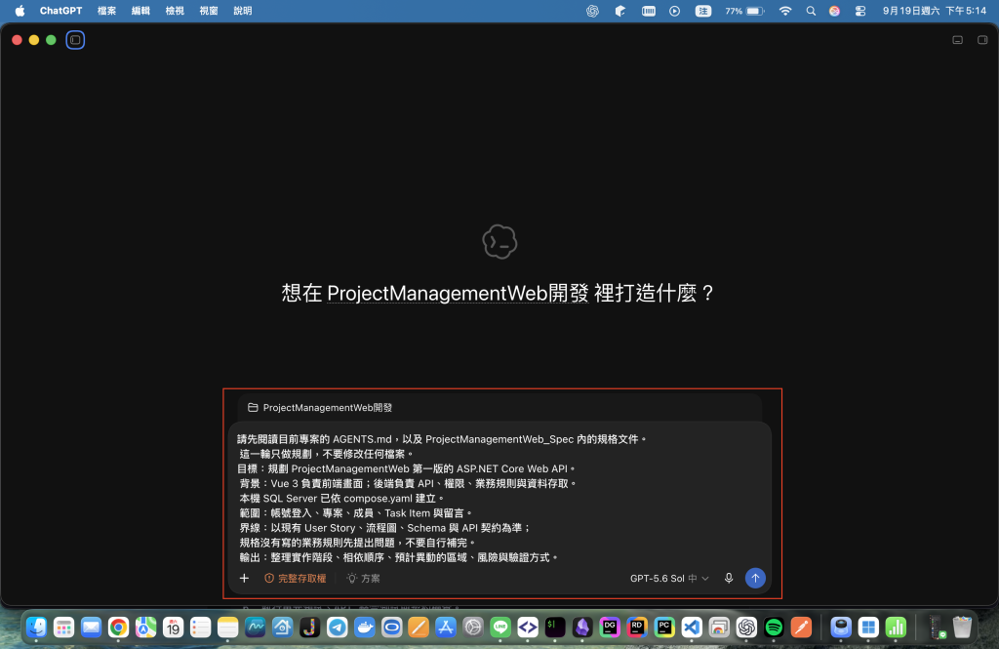This screenshot has height=649, width=999.
Task: Open the ChatGPT icon in the Dock
Action: [746, 628]
